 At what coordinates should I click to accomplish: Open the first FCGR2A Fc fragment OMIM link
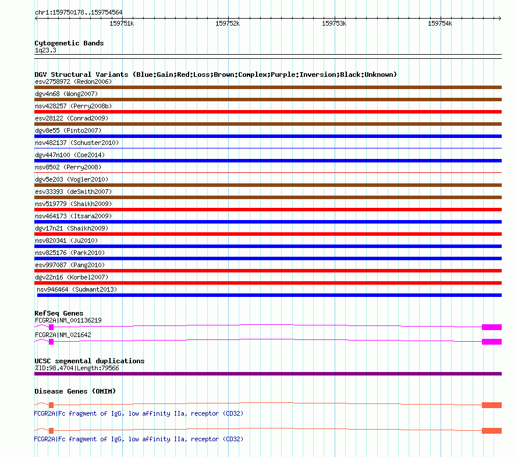pos(139,413)
